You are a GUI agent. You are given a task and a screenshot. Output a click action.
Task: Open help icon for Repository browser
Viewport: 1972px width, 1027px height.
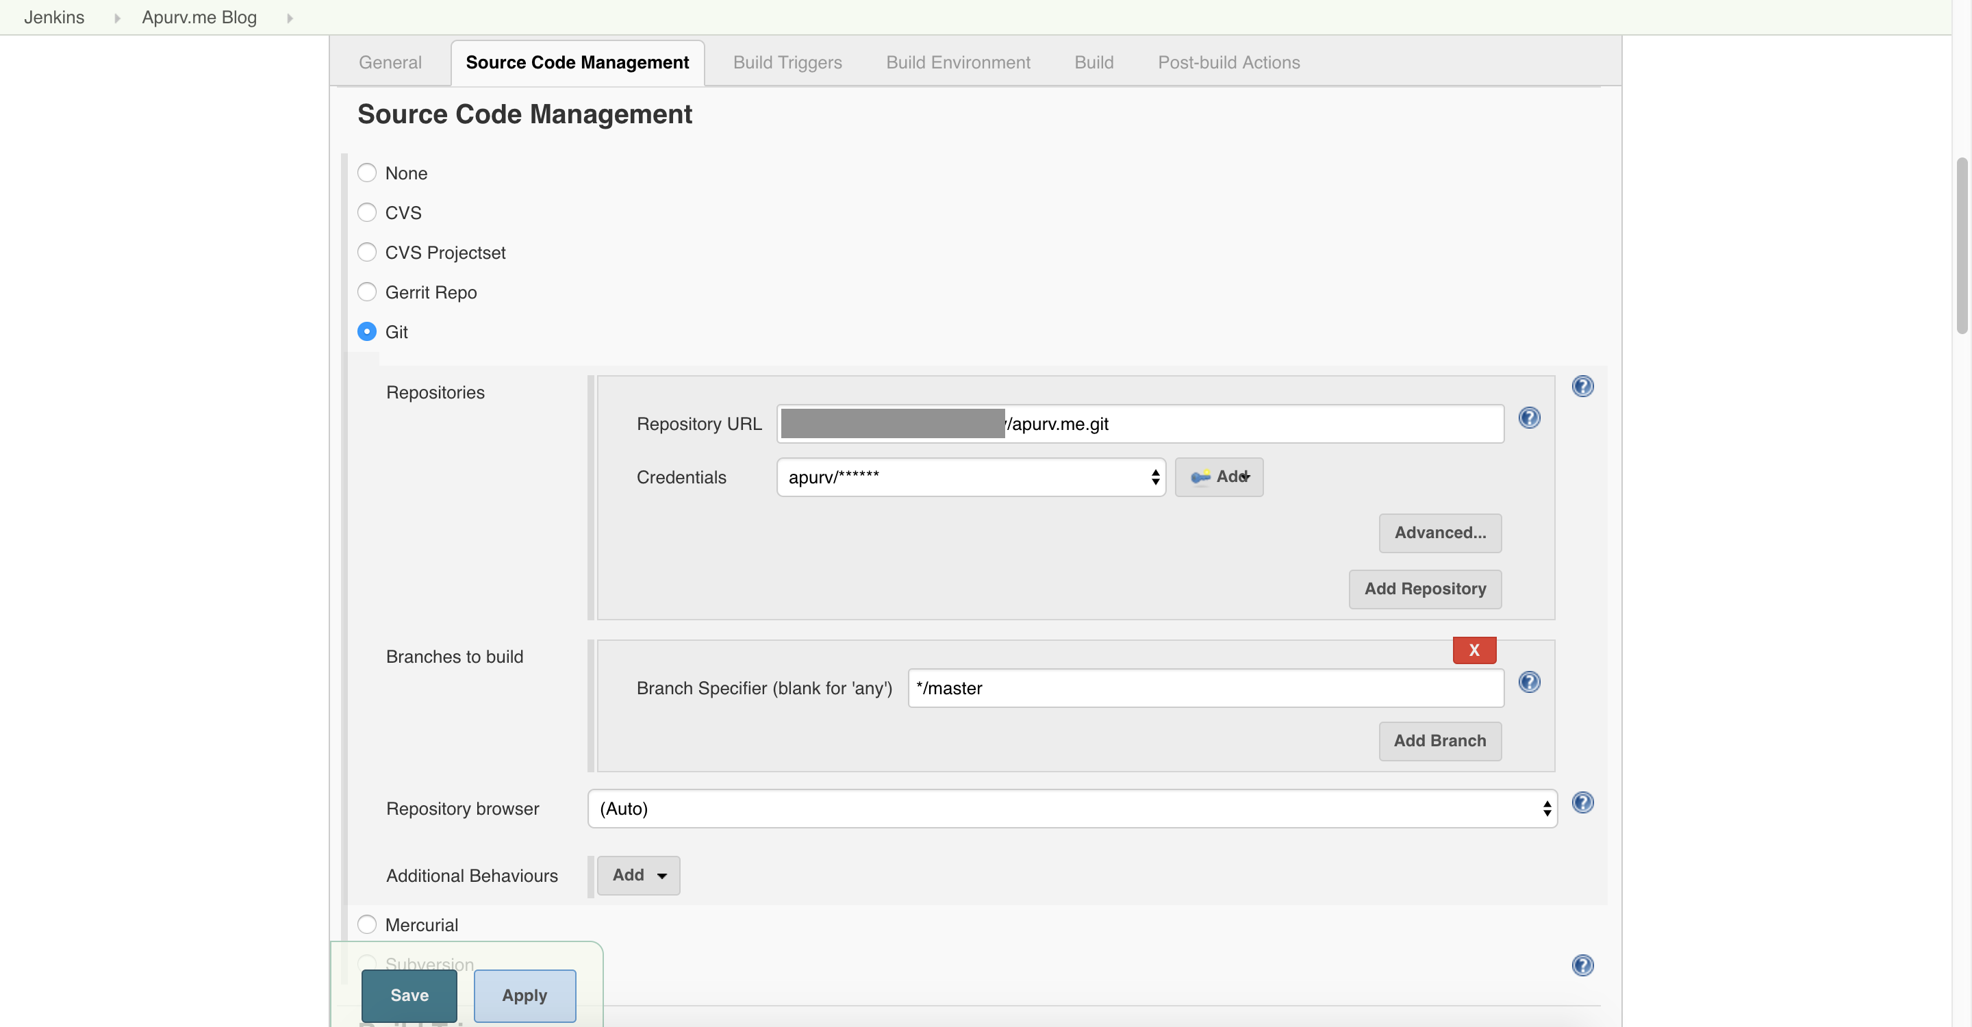point(1582,803)
